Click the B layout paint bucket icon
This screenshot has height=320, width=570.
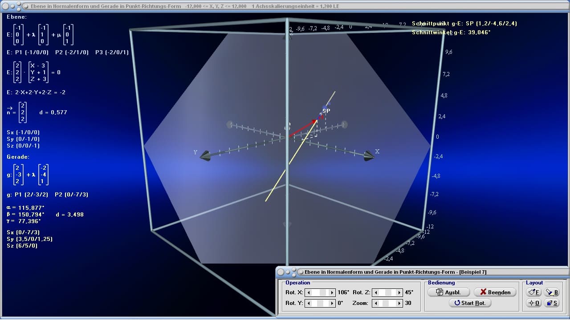pyautogui.click(x=552, y=292)
